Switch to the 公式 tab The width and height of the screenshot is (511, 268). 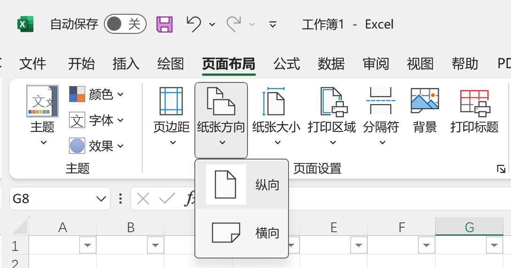[x=286, y=63]
